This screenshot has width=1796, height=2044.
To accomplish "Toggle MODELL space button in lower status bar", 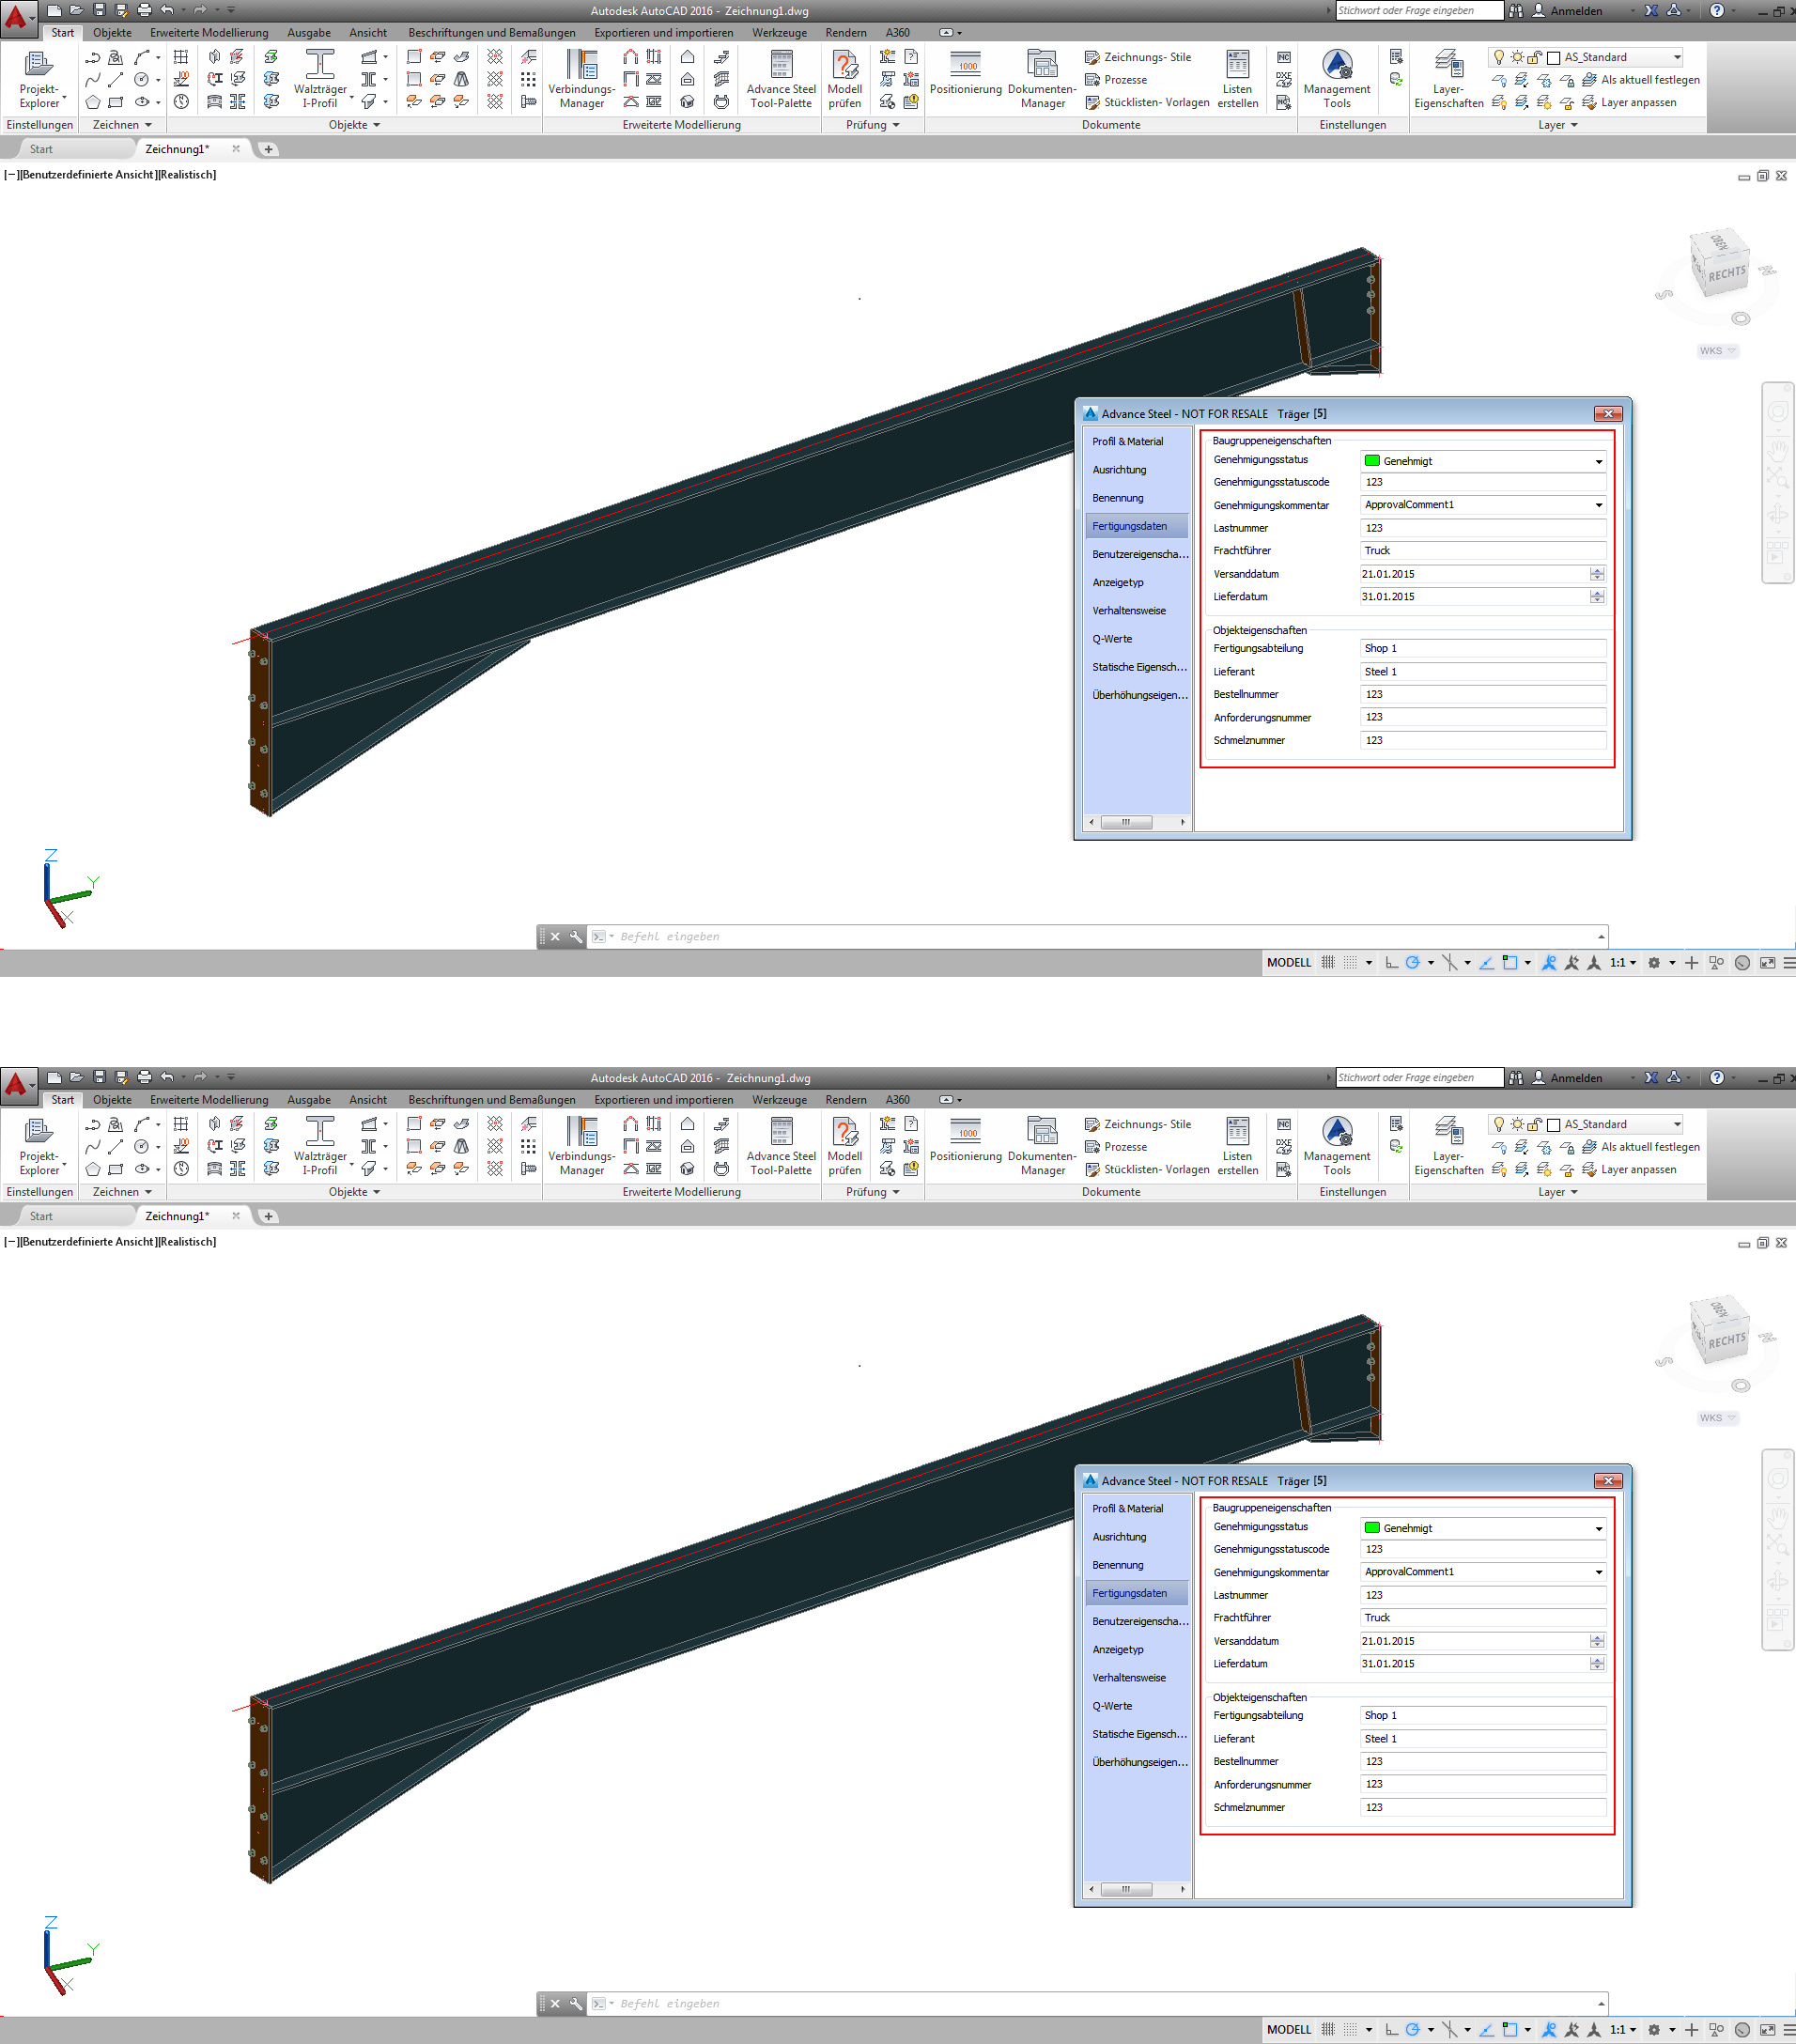I will point(1289,2030).
